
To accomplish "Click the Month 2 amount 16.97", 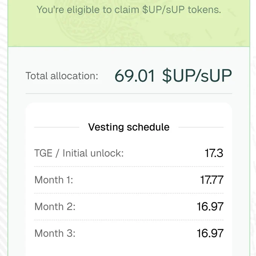I will pyautogui.click(x=210, y=207).
